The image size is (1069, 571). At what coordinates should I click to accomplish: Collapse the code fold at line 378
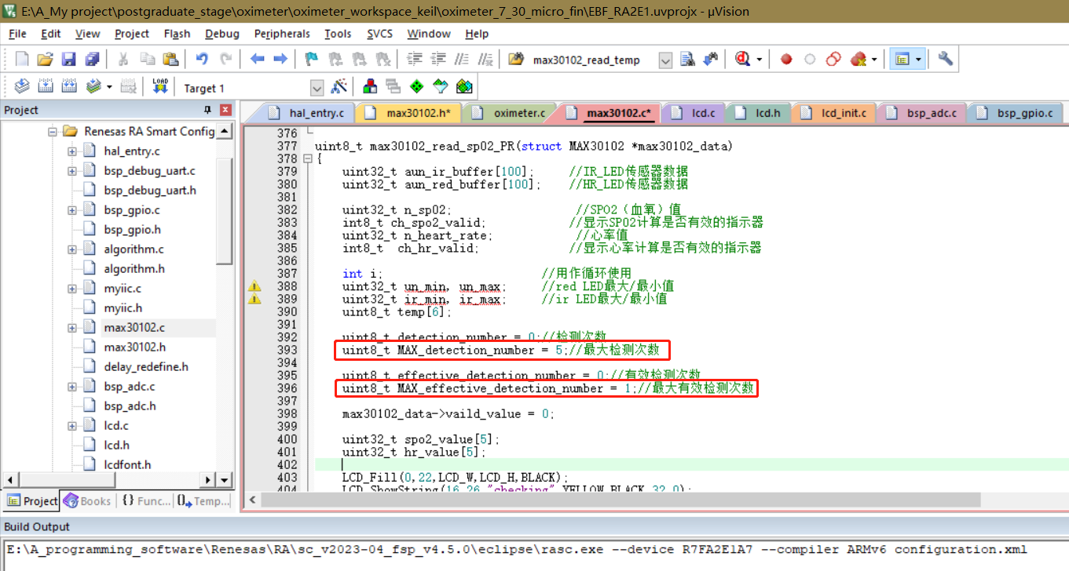(x=309, y=159)
